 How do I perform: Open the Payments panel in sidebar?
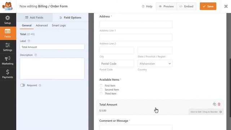coord(8,74)
